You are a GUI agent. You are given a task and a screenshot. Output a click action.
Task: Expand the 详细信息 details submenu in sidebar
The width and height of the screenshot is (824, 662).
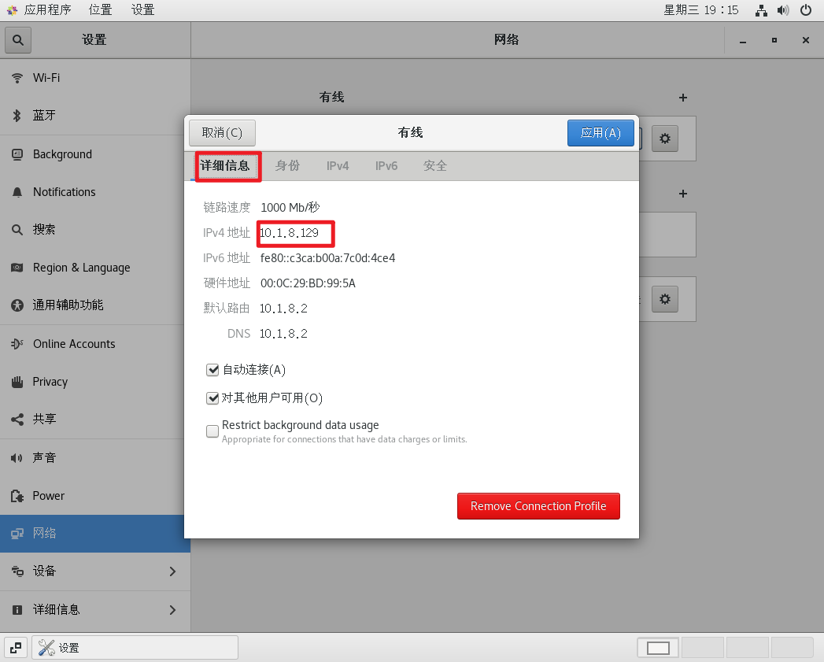click(95, 610)
